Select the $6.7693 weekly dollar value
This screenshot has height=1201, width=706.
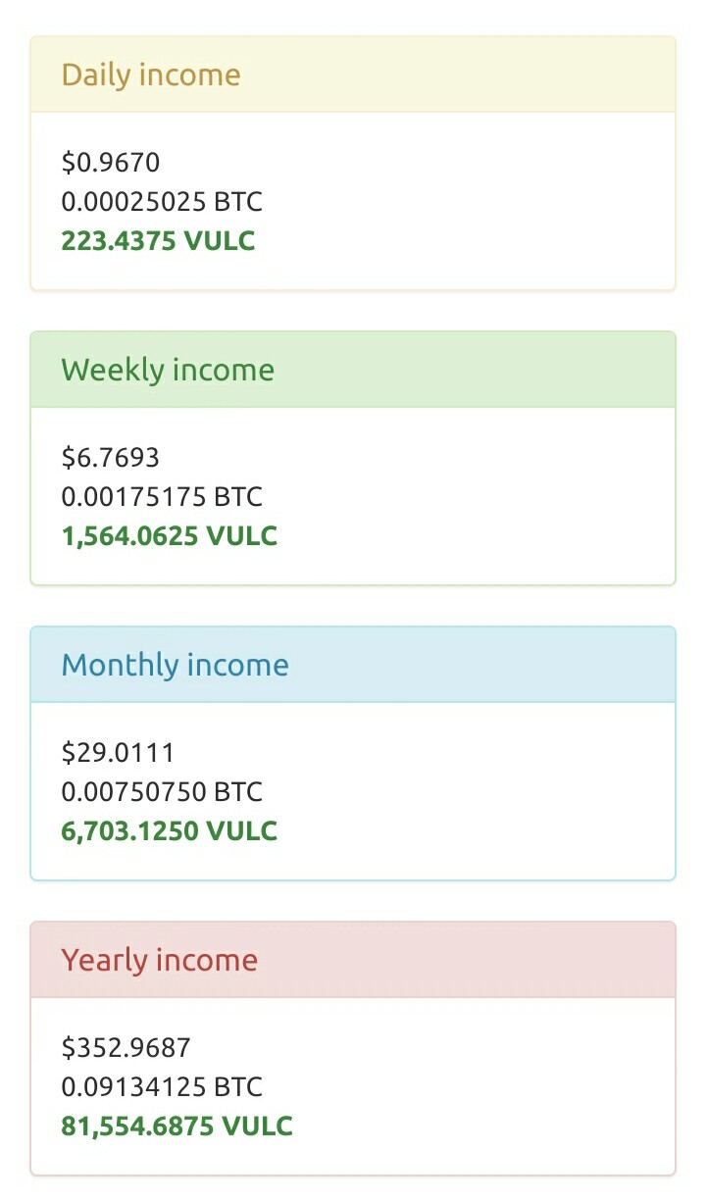click(x=111, y=458)
